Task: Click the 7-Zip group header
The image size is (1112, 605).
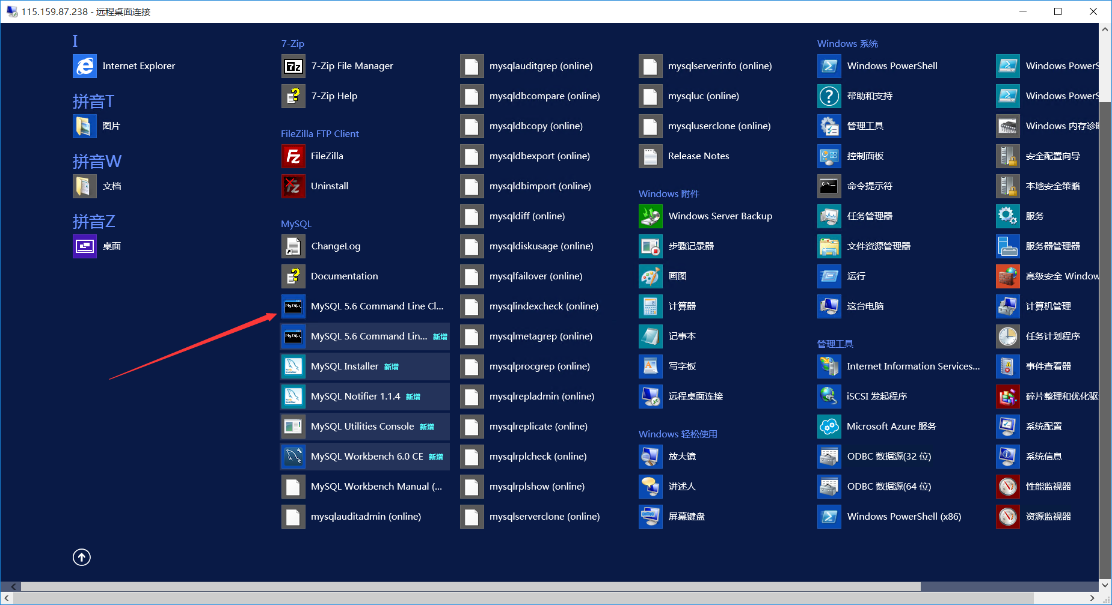Action: [x=293, y=44]
